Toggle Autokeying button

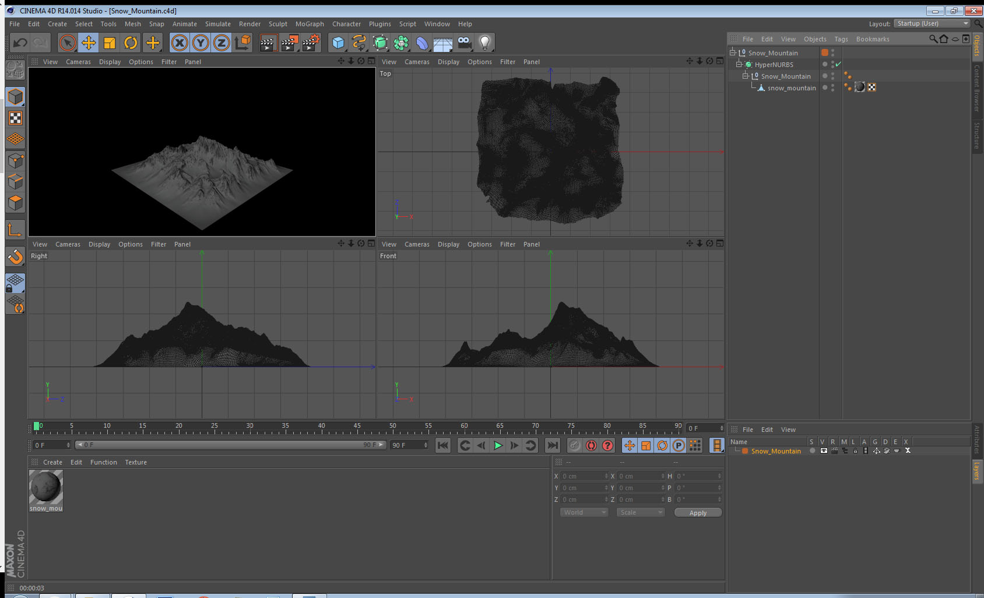tap(591, 445)
